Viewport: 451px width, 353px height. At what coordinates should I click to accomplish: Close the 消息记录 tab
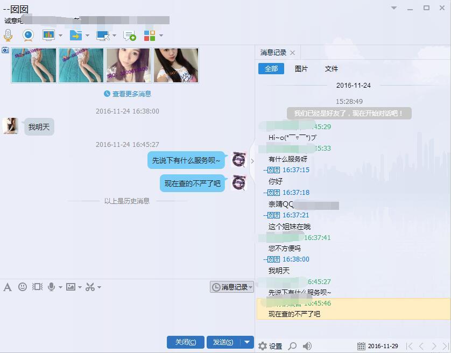tap(293, 53)
